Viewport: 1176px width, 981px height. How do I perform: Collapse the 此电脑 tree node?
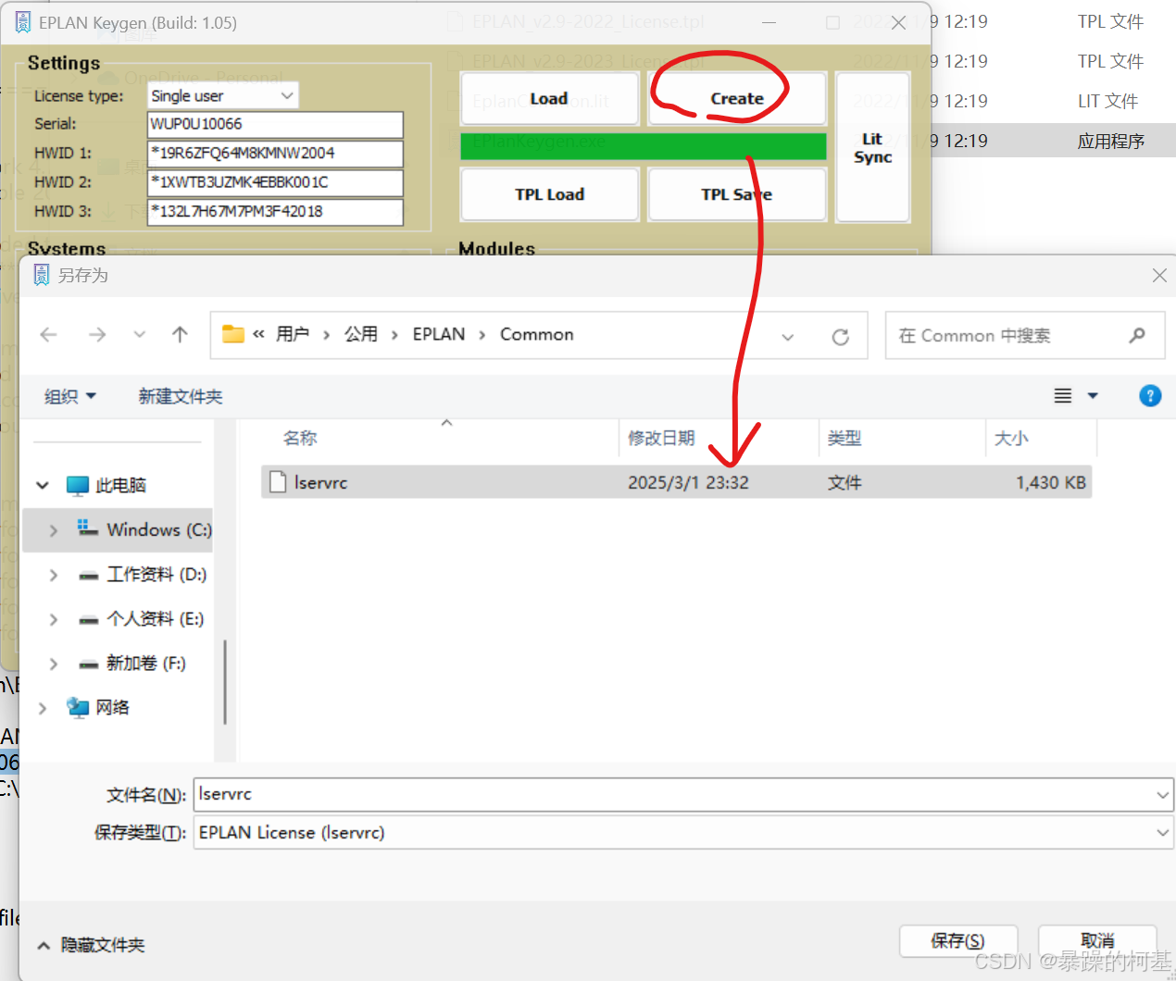[43, 485]
